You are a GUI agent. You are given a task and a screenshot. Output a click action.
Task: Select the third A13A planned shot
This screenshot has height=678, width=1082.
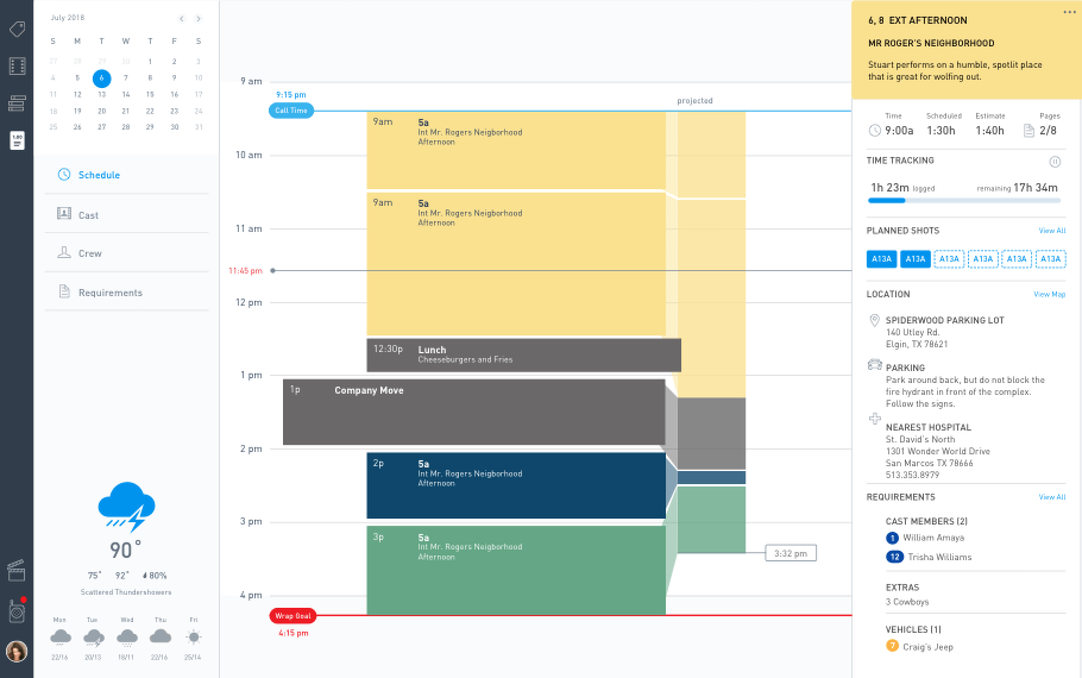coord(949,259)
